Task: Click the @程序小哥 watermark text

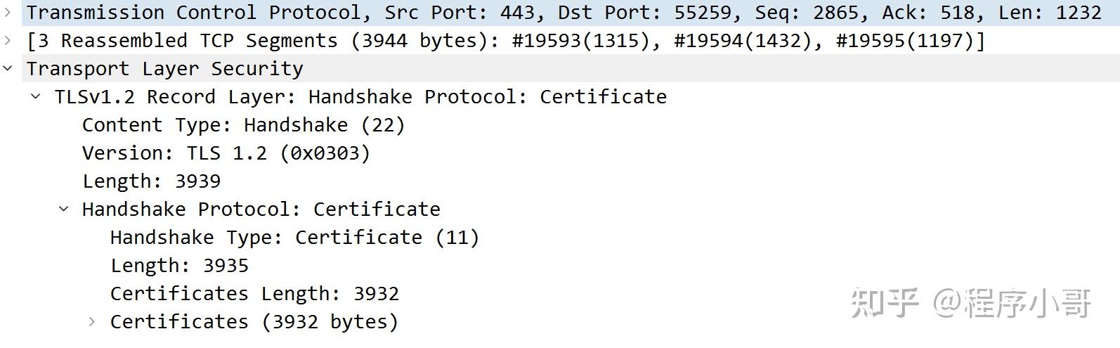Action: (x=1012, y=302)
